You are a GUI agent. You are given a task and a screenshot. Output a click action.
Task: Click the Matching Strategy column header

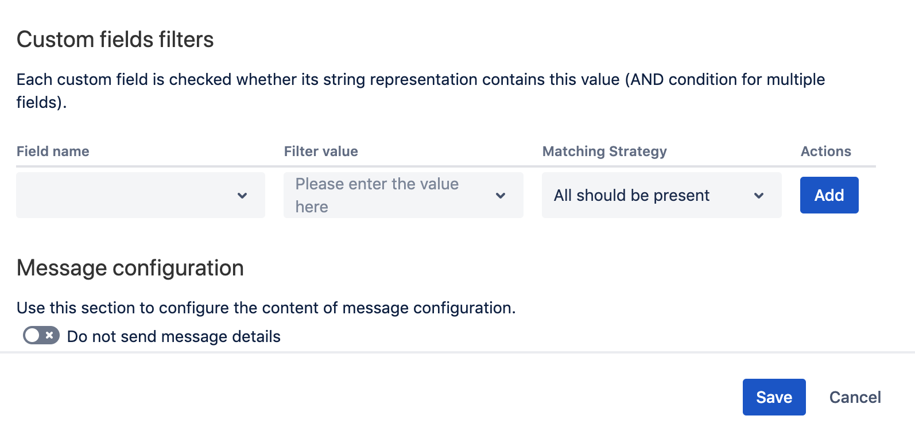[604, 152]
